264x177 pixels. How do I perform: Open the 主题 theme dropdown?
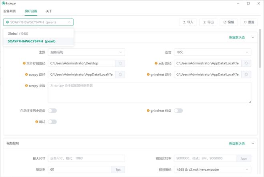(x=86, y=52)
